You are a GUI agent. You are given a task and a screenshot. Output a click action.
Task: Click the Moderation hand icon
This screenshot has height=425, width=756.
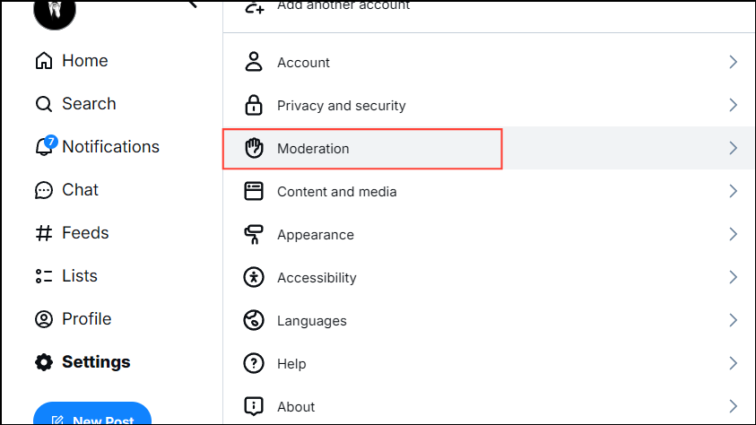click(254, 148)
